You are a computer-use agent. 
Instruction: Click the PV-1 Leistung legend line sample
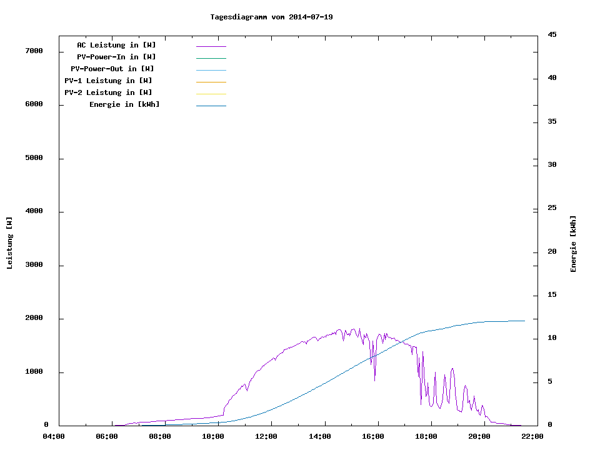click(x=211, y=82)
